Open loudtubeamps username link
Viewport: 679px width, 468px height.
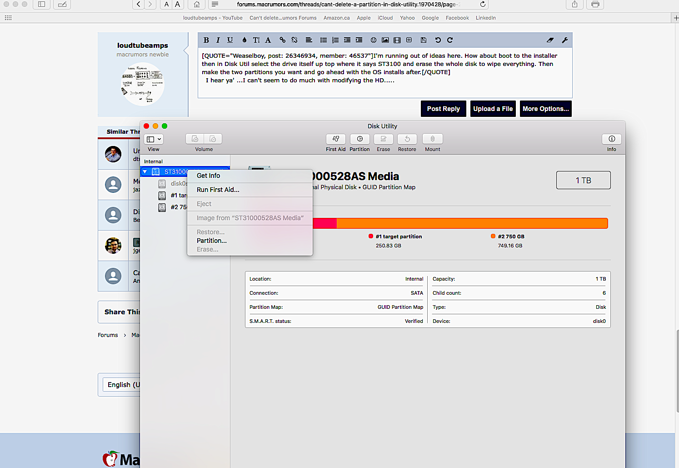(x=143, y=45)
